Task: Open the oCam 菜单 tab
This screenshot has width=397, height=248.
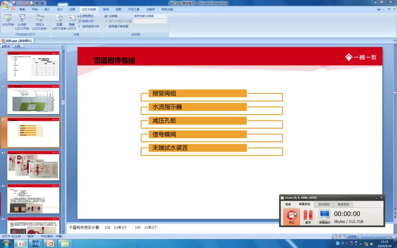Action: [288, 204]
